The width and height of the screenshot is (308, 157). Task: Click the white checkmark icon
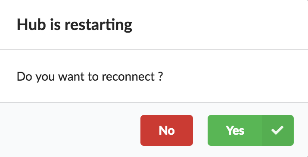(x=277, y=130)
